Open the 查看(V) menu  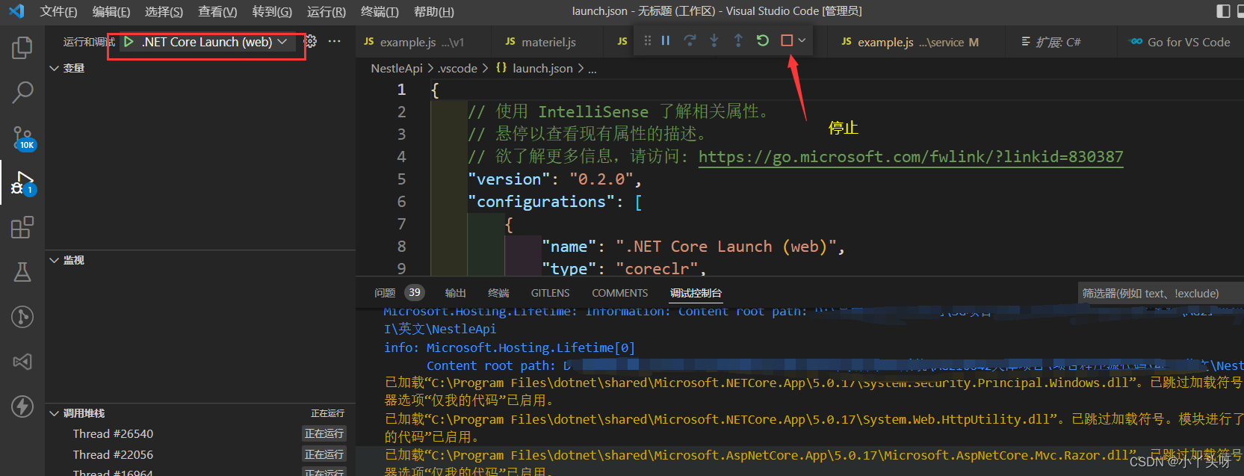[x=217, y=12]
